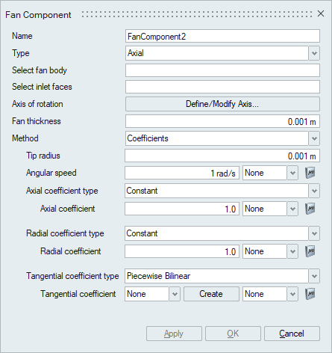Open the fan Type dropdown
This screenshot has height=353, width=332.
pos(314,53)
